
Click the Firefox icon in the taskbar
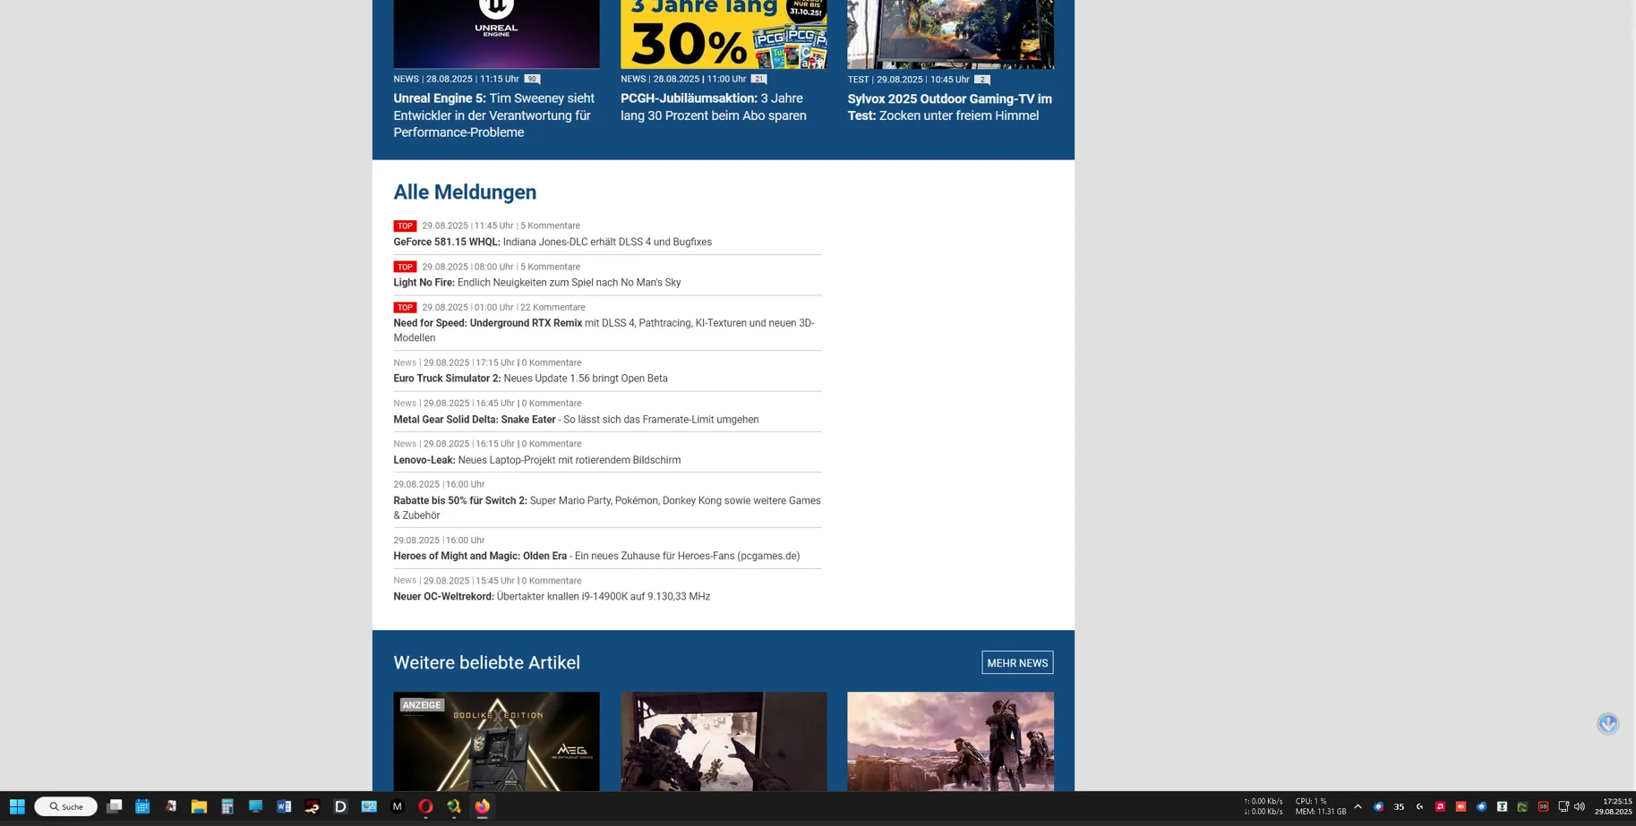(x=483, y=806)
